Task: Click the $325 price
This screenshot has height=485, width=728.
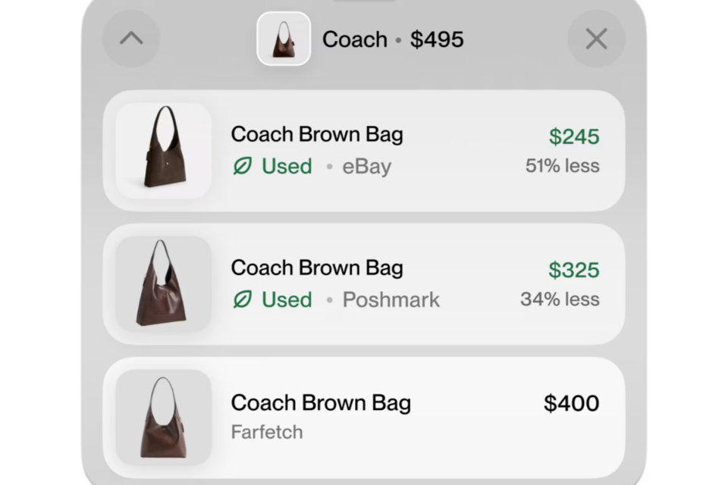Action: coord(574,271)
